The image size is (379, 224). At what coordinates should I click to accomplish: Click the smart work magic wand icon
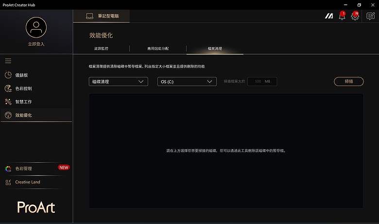(x=8, y=102)
